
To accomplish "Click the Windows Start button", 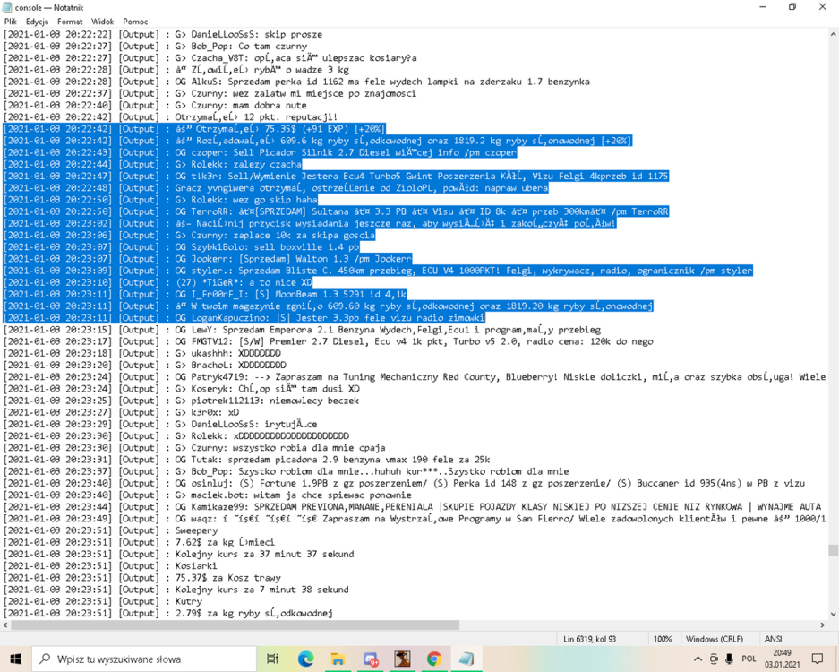I will tap(15, 659).
